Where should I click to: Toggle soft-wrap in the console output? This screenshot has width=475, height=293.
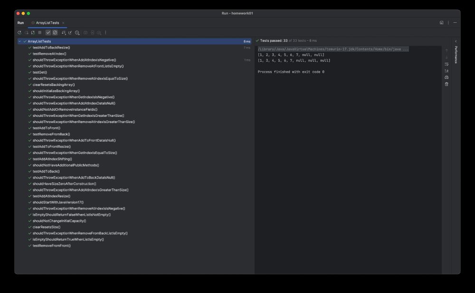(445, 64)
